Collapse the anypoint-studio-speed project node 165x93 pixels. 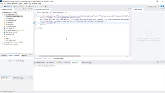point(1,12)
